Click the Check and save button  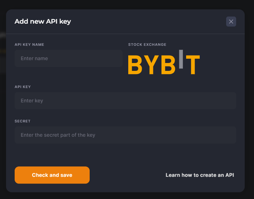point(52,175)
